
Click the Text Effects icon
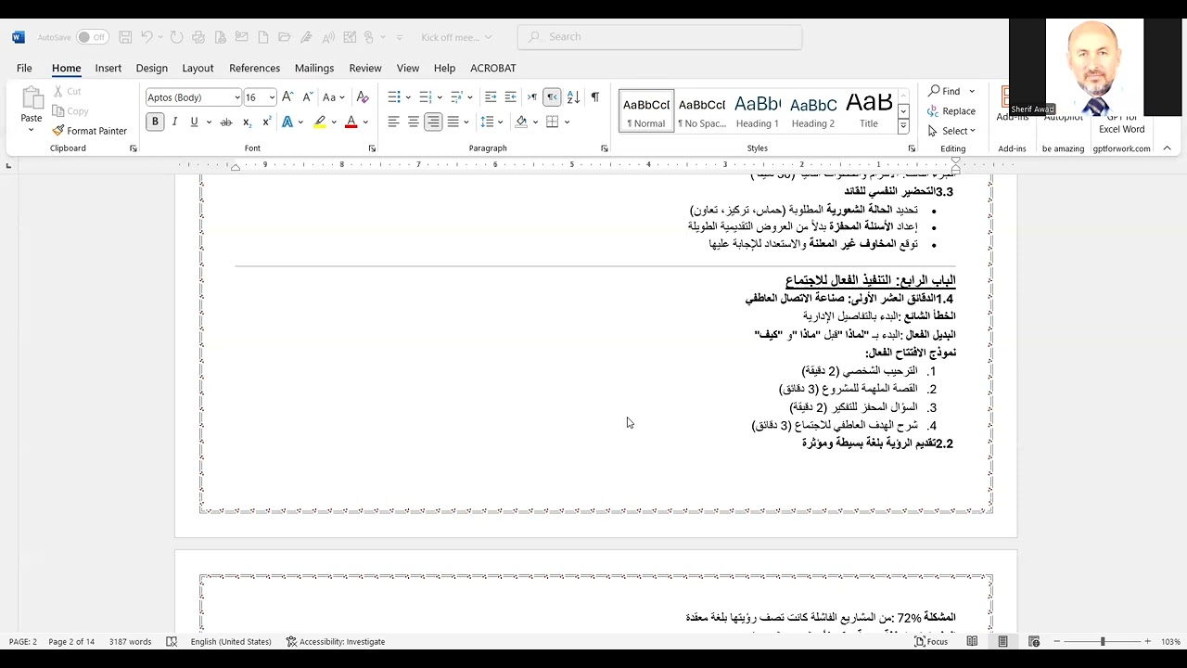click(287, 122)
